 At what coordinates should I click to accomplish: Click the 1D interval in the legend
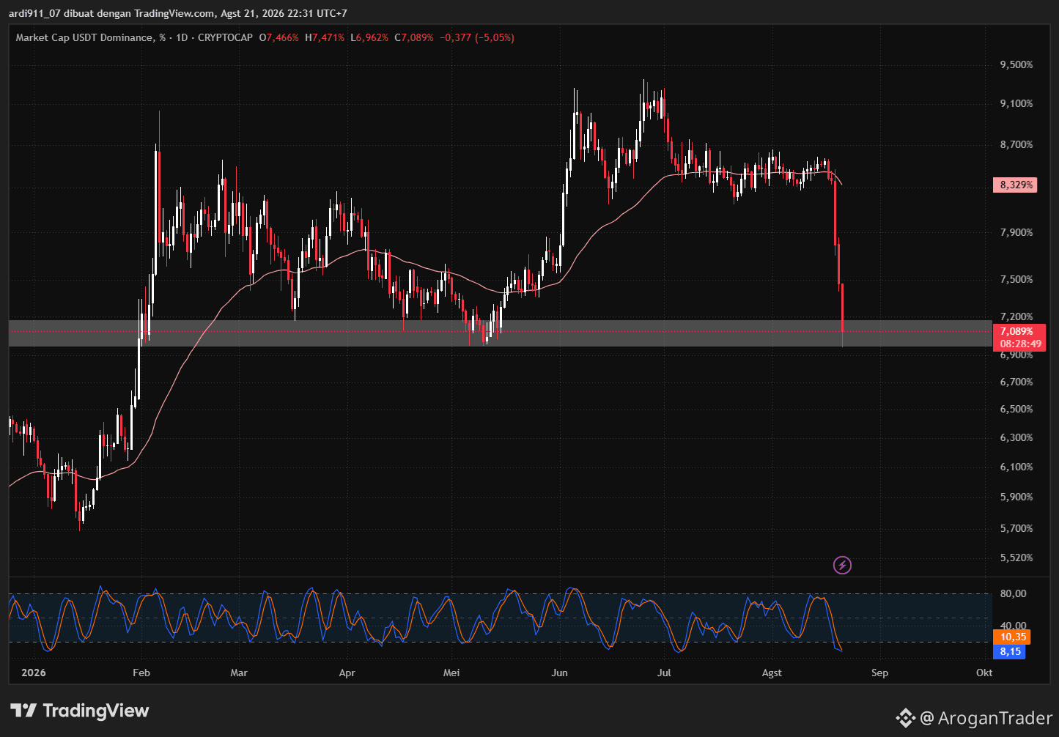182,37
